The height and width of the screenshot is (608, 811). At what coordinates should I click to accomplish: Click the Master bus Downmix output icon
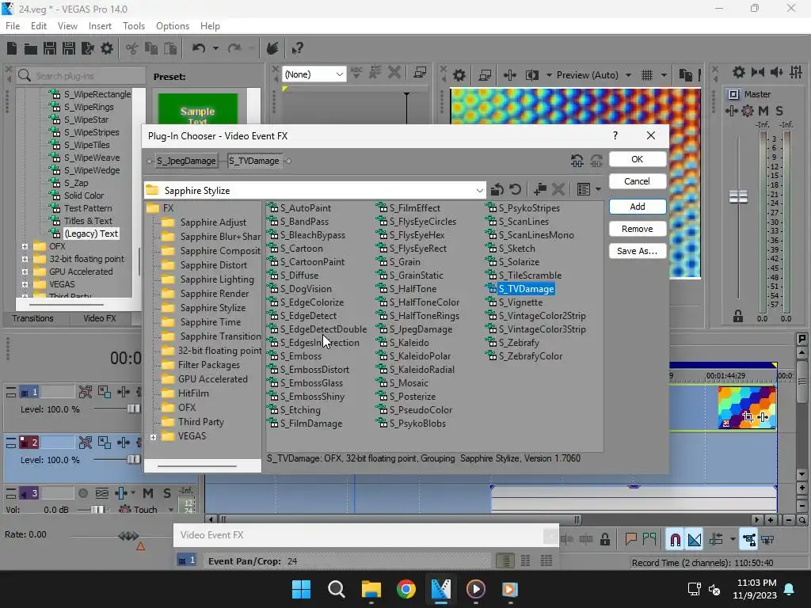pos(758,72)
